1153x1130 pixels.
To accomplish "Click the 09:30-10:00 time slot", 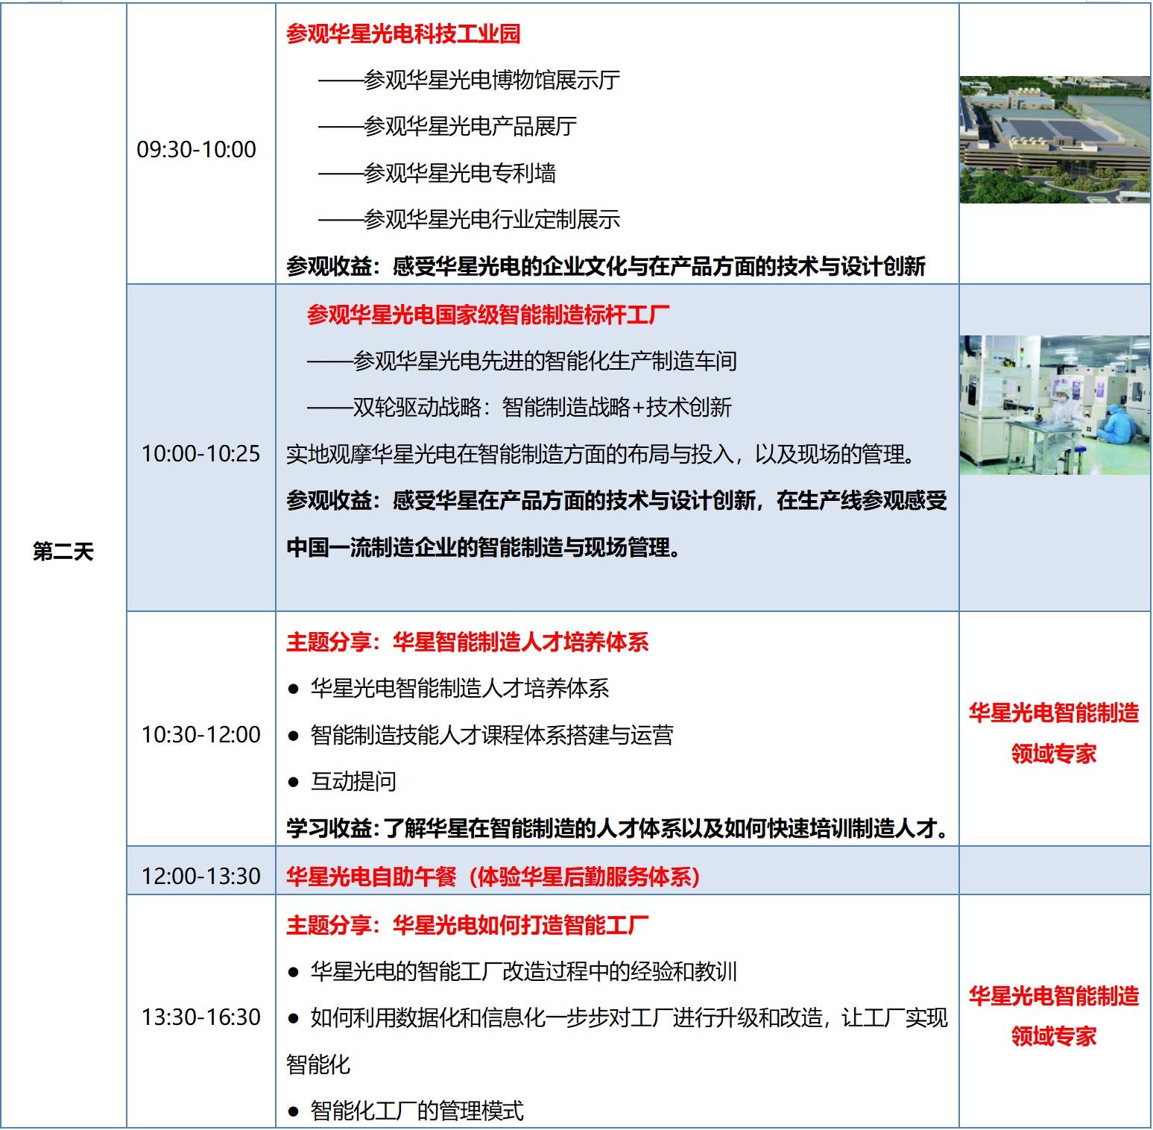I will click(197, 149).
